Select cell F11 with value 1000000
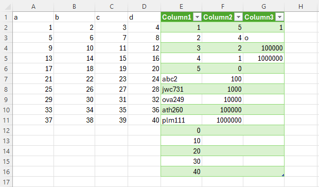The image size is (319, 187). [223, 120]
